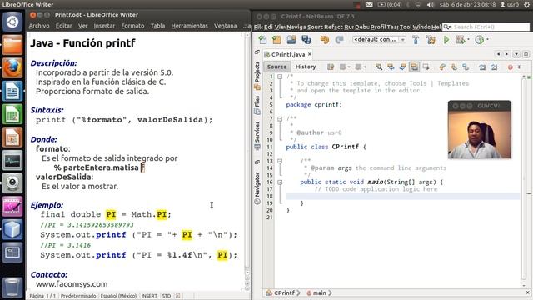Viewport: 533px width, 300px height.
Task: Click the Debug Project icon
Action: (461, 40)
